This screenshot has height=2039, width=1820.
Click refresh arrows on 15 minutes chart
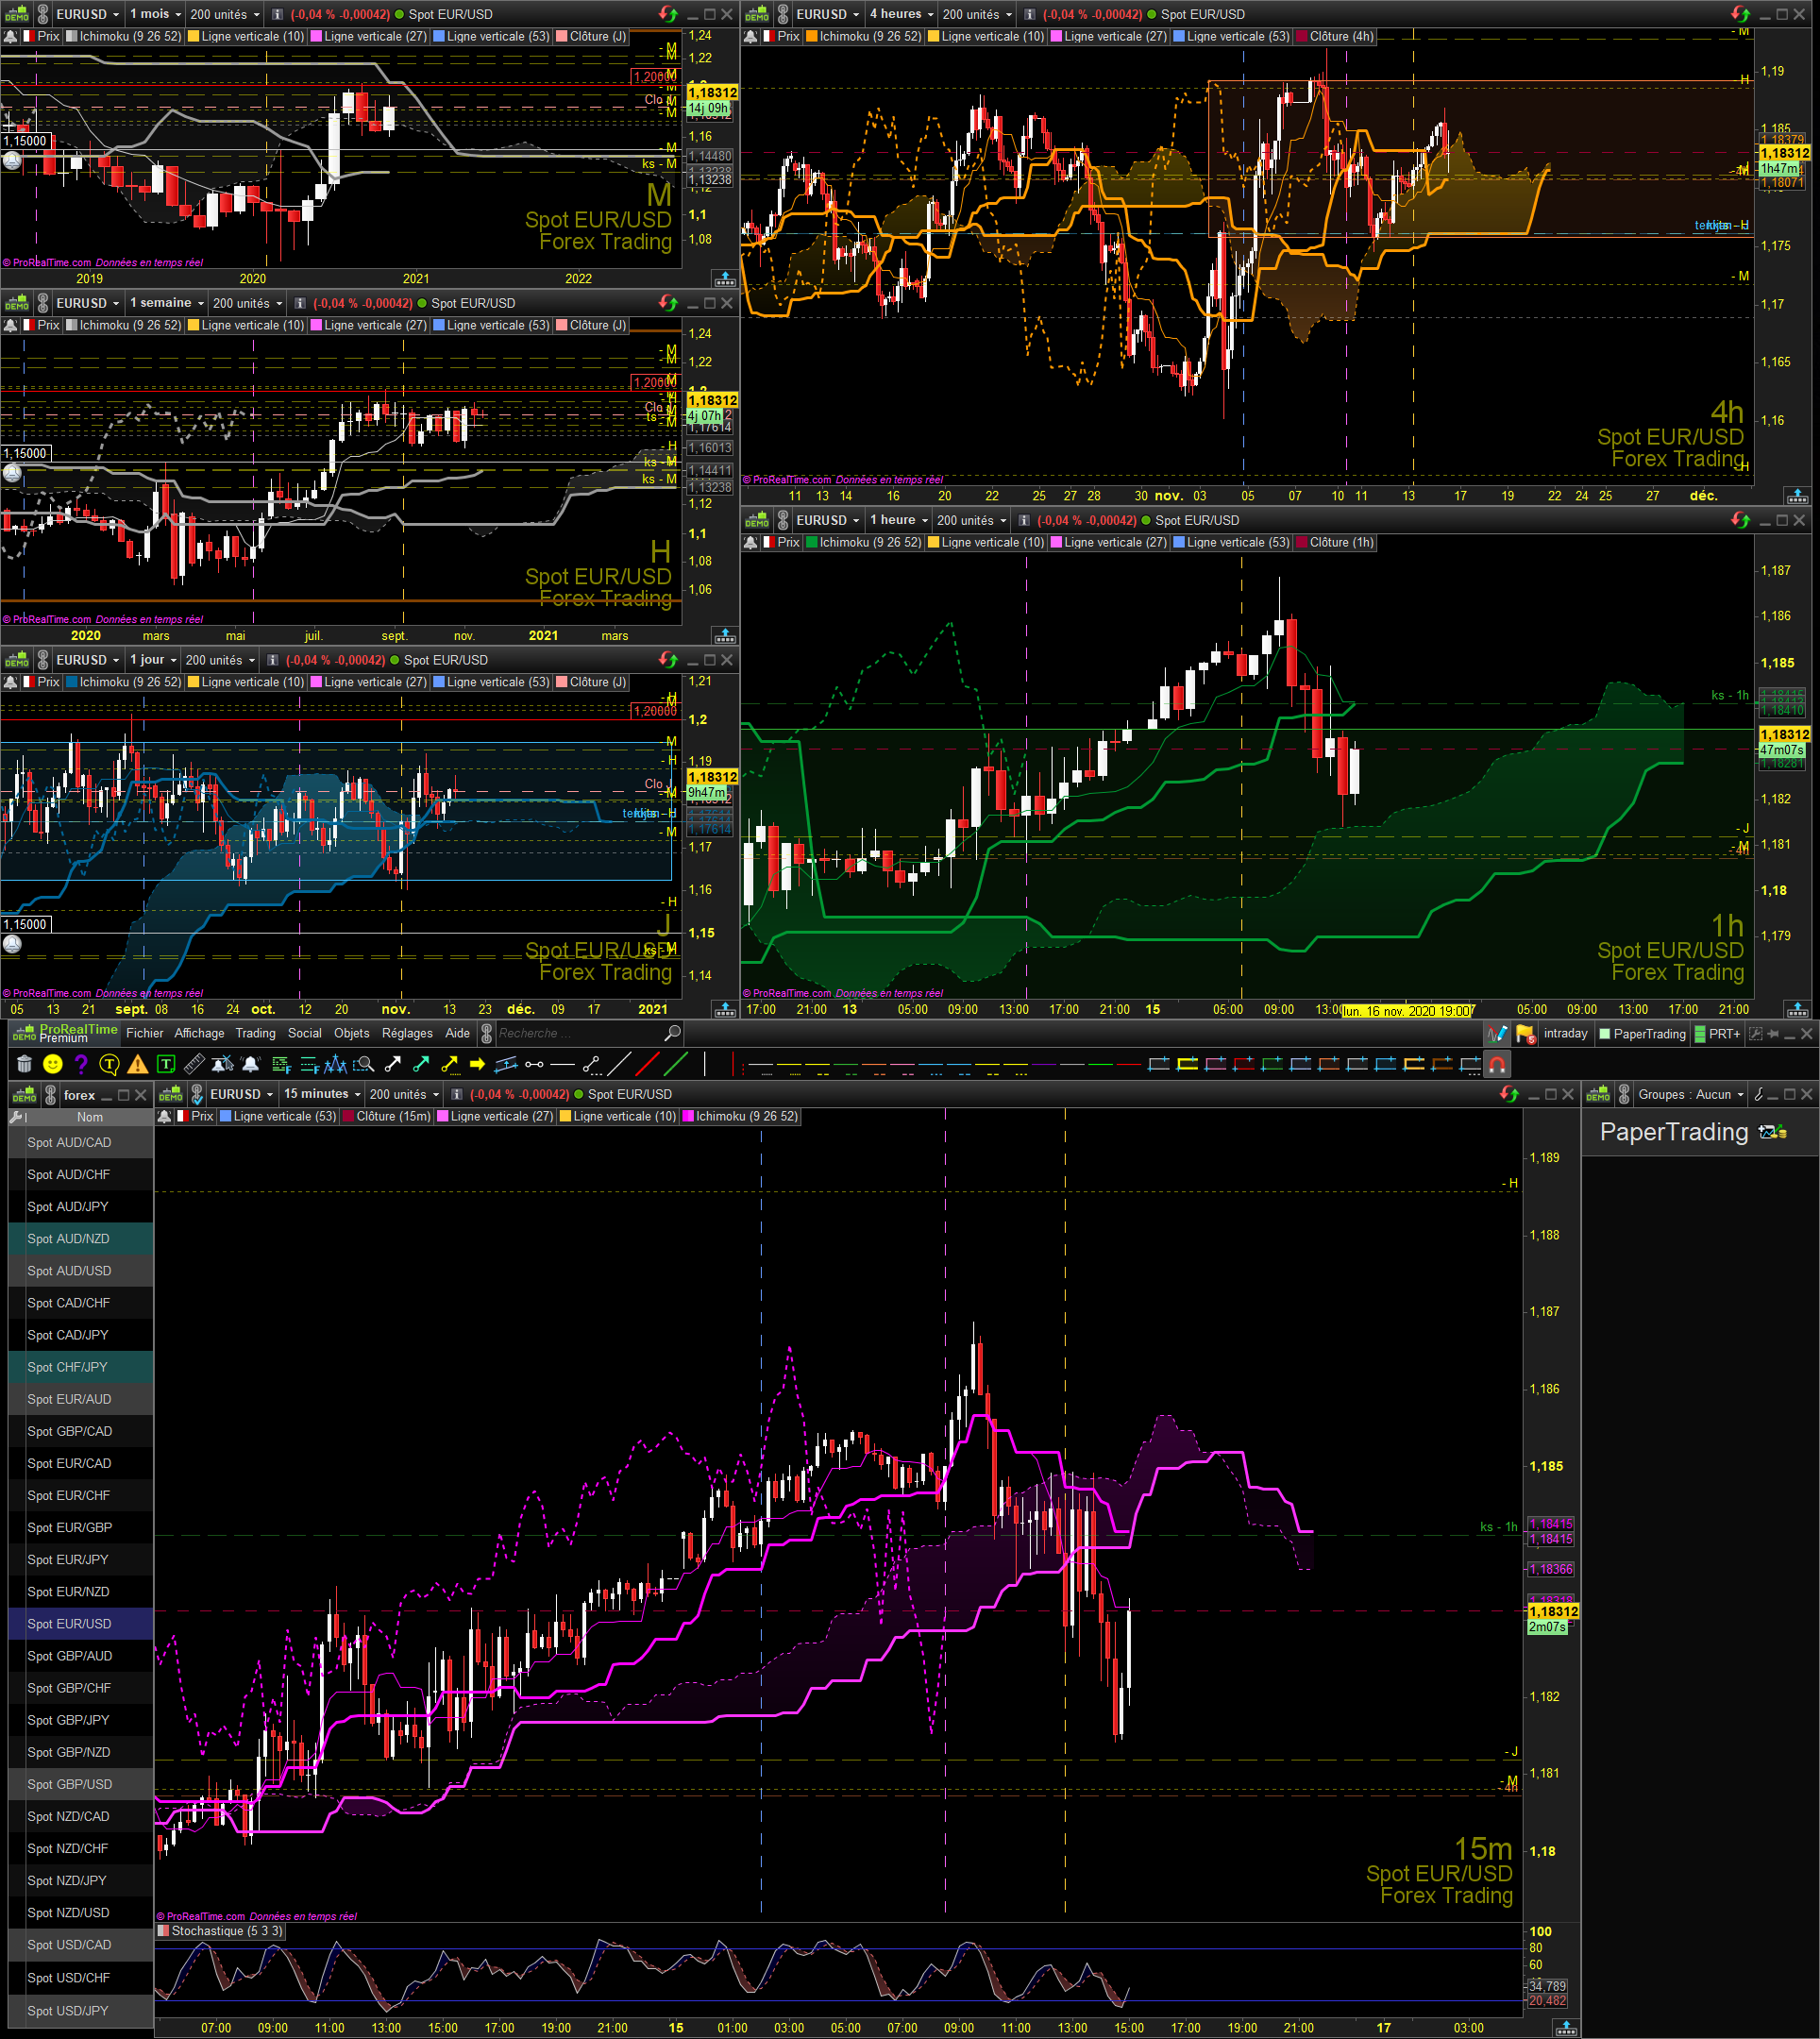click(x=1509, y=1094)
